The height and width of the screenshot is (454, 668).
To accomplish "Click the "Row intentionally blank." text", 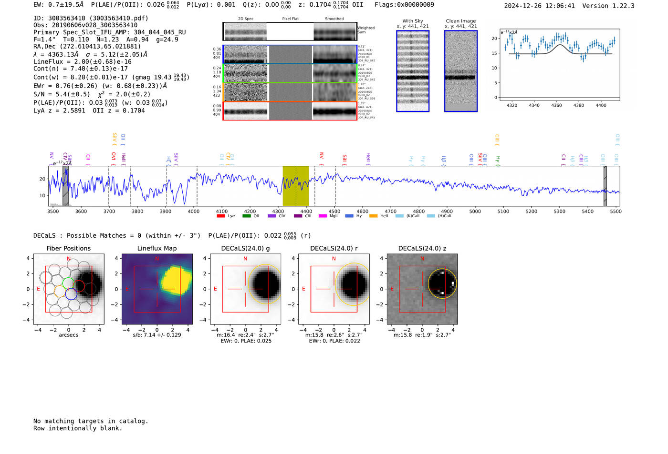I will [78, 428].
